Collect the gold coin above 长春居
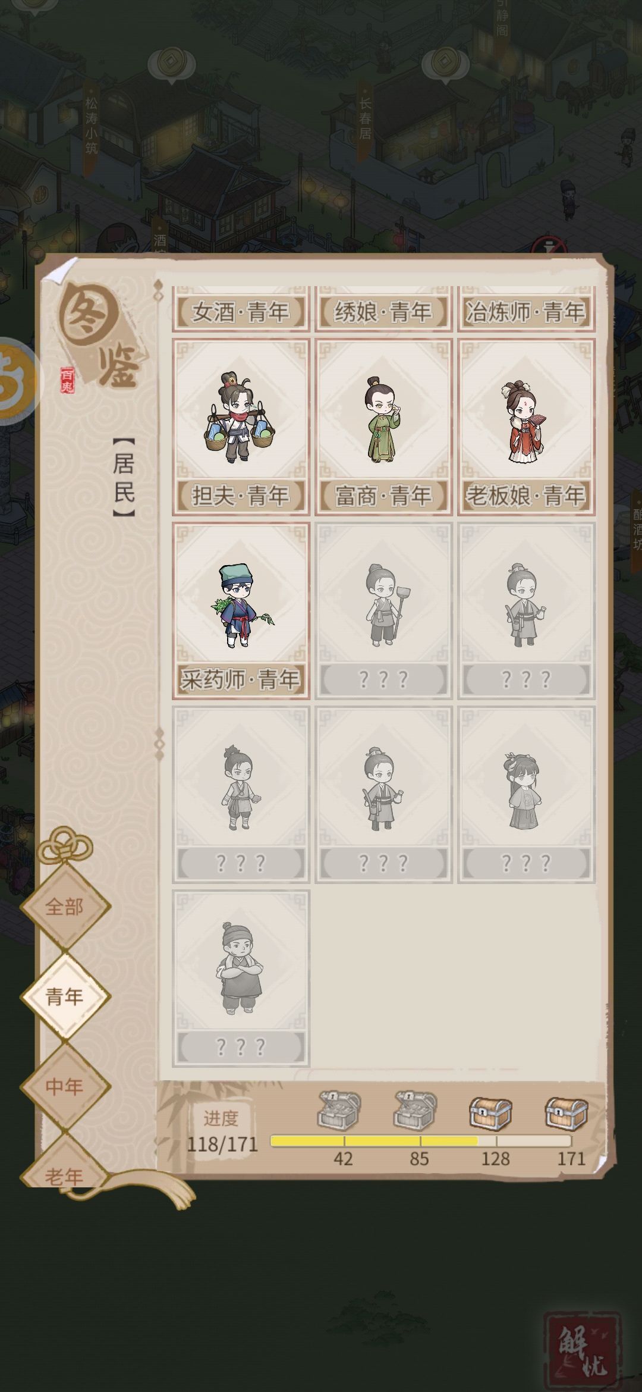The height and width of the screenshot is (1392, 642). click(x=442, y=63)
